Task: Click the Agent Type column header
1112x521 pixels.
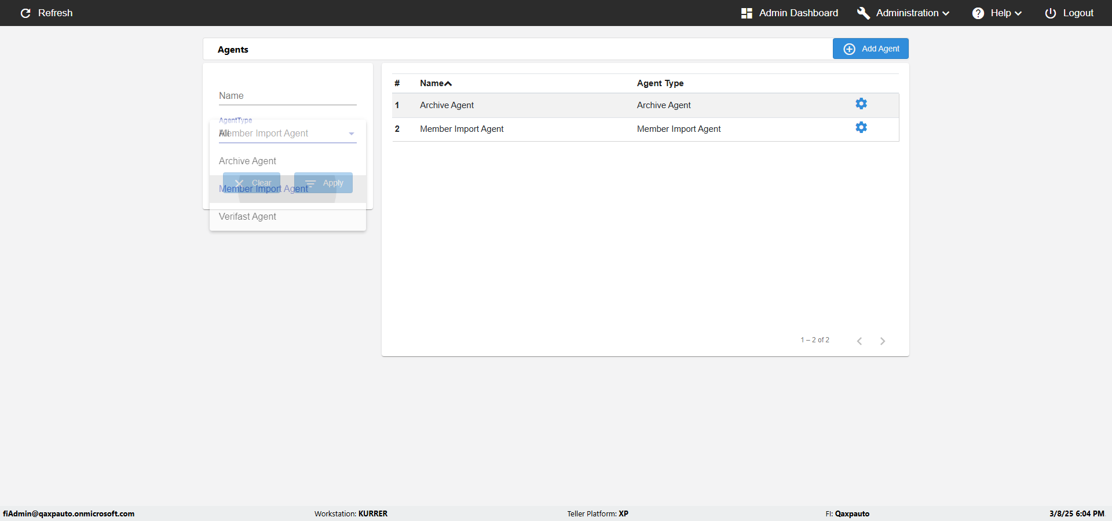Action: point(660,83)
